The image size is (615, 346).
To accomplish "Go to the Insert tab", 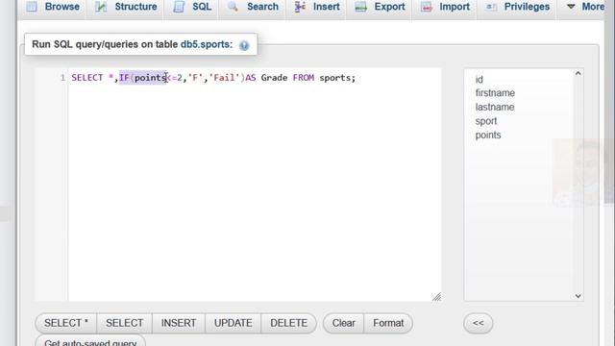I will [x=317, y=7].
